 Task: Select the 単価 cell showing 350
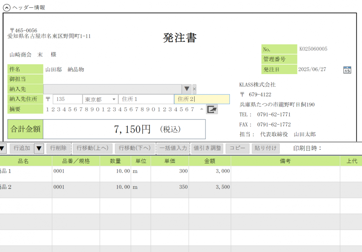(x=170, y=187)
